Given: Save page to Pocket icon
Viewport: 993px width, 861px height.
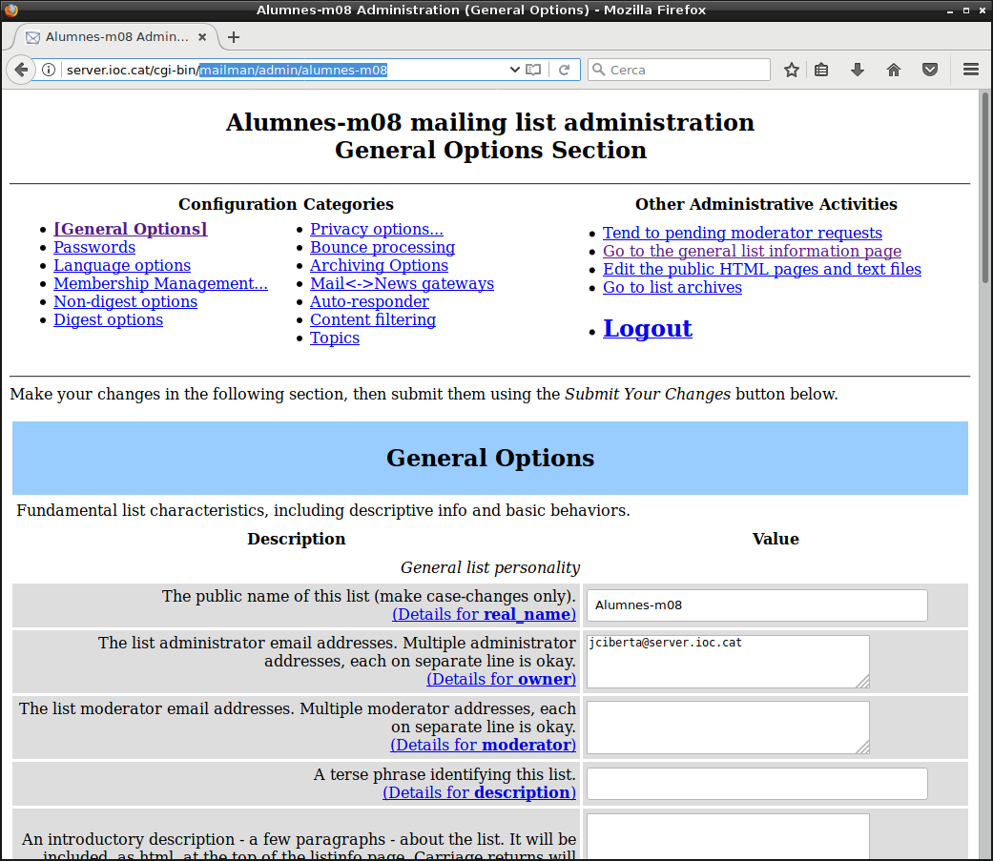Looking at the screenshot, I should pos(929,70).
